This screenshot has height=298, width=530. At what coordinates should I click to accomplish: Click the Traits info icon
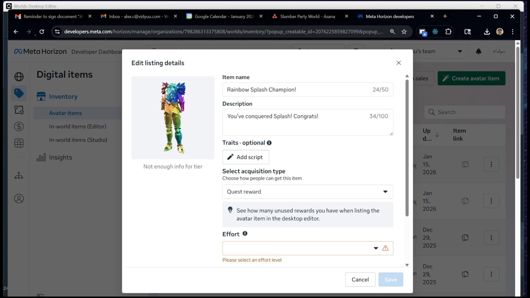click(269, 143)
